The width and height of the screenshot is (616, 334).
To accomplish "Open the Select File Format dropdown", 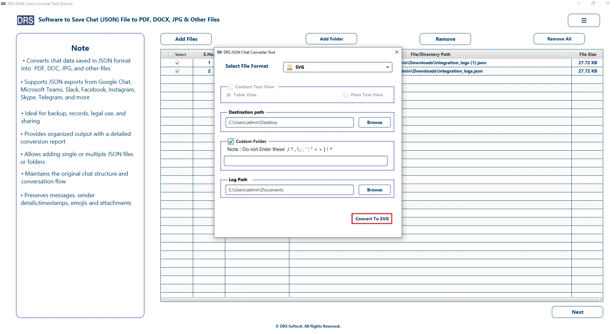I will point(387,67).
